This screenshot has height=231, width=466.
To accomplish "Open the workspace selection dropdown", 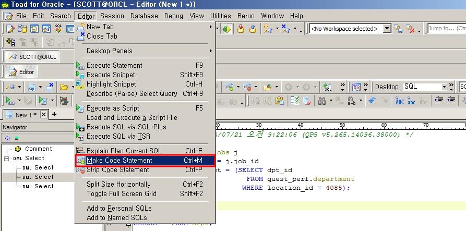I will [x=387, y=29].
